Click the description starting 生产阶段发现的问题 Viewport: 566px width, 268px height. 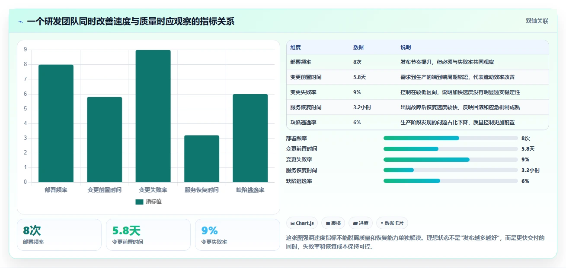pyautogui.click(x=457, y=122)
